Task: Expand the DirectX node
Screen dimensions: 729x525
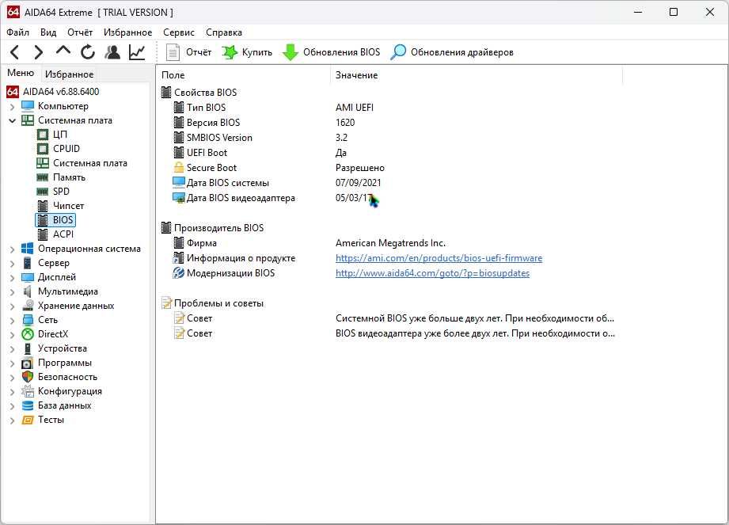Action: tap(12, 335)
